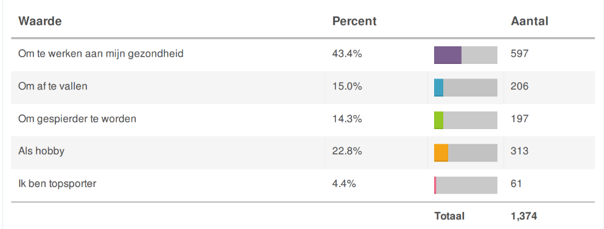Select the blue bar for afvallen

(439, 88)
